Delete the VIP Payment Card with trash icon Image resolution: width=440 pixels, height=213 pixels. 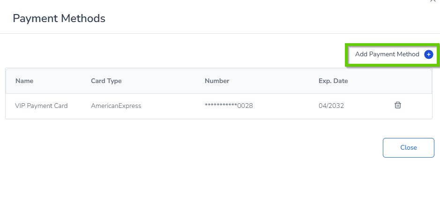click(x=397, y=105)
